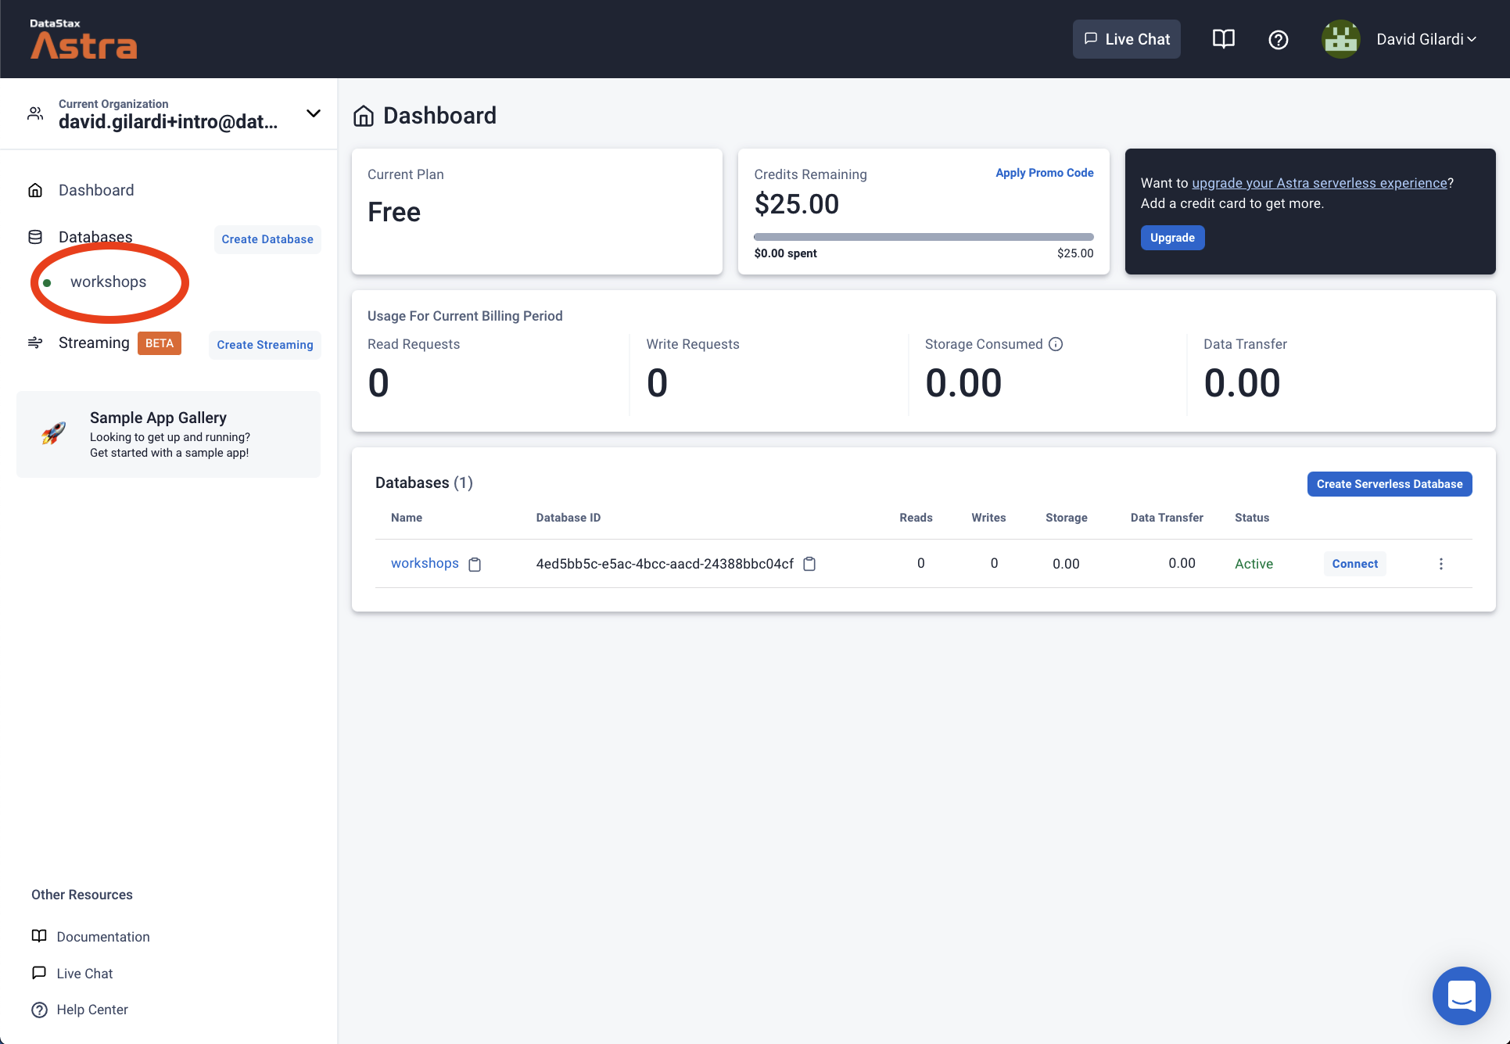This screenshot has width=1510, height=1044.
Task: Copy the workshops database name
Action: coord(475,565)
